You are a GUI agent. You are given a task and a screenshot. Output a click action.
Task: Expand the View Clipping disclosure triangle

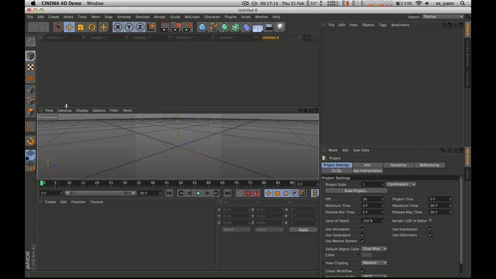tap(323, 263)
